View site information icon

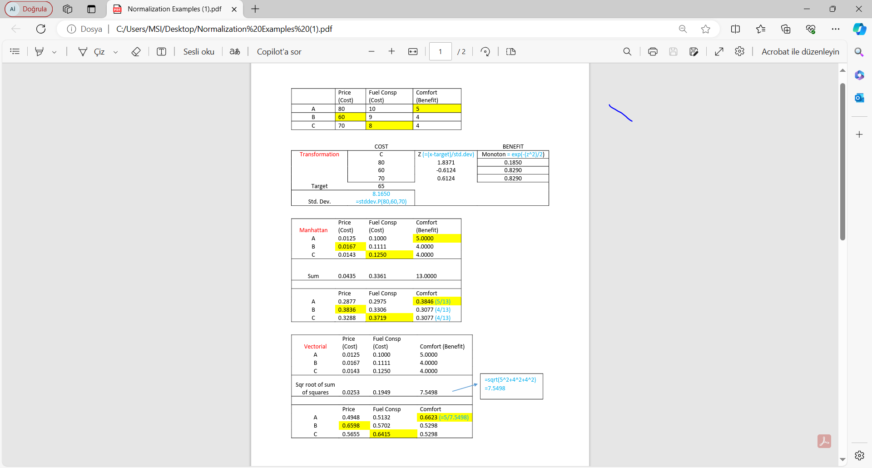coord(71,29)
